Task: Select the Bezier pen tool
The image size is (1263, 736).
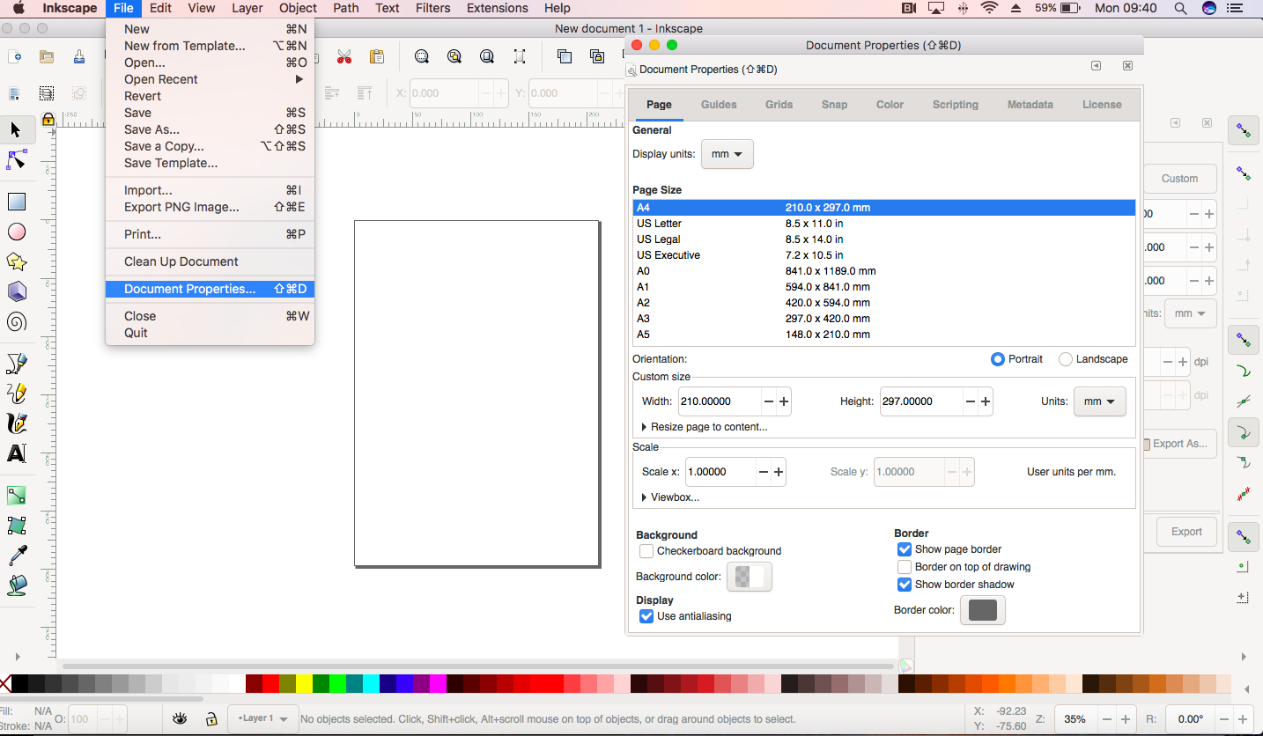Action: 16,363
